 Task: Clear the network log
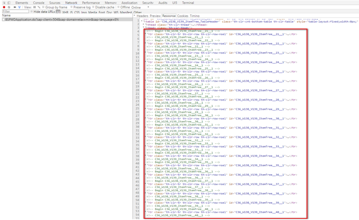pyautogui.click(x=9, y=7)
